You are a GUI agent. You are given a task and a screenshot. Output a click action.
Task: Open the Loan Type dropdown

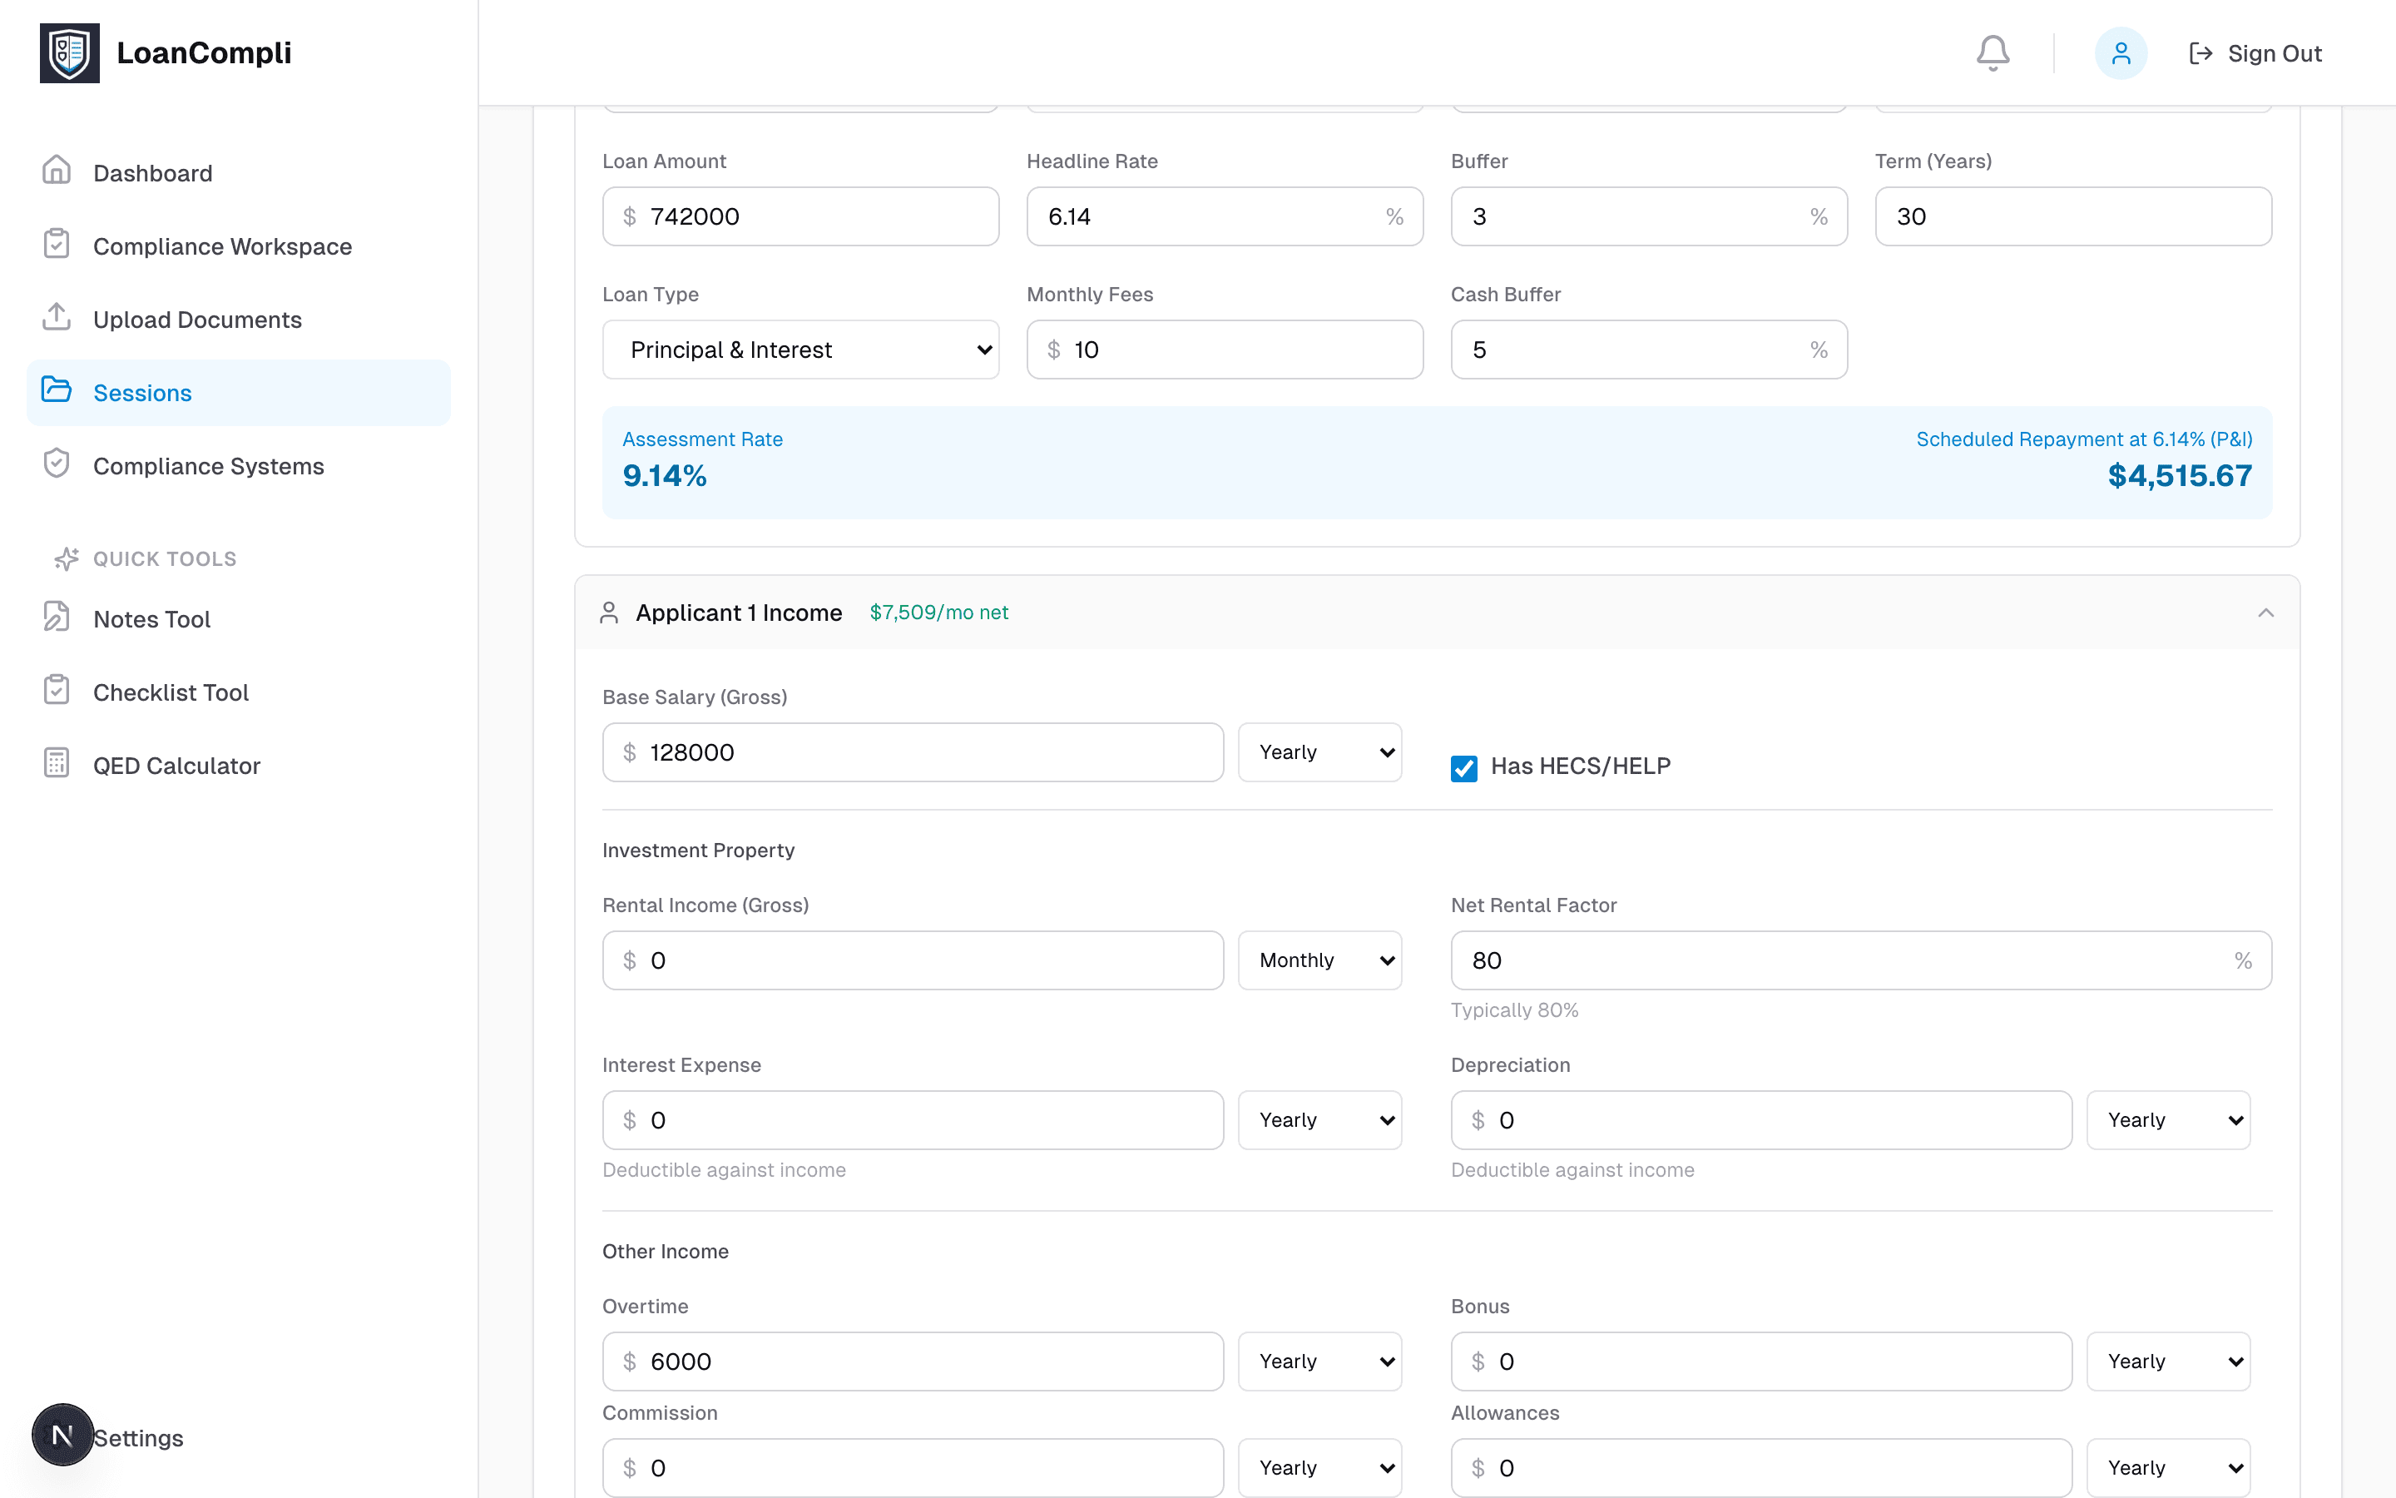(800, 350)
